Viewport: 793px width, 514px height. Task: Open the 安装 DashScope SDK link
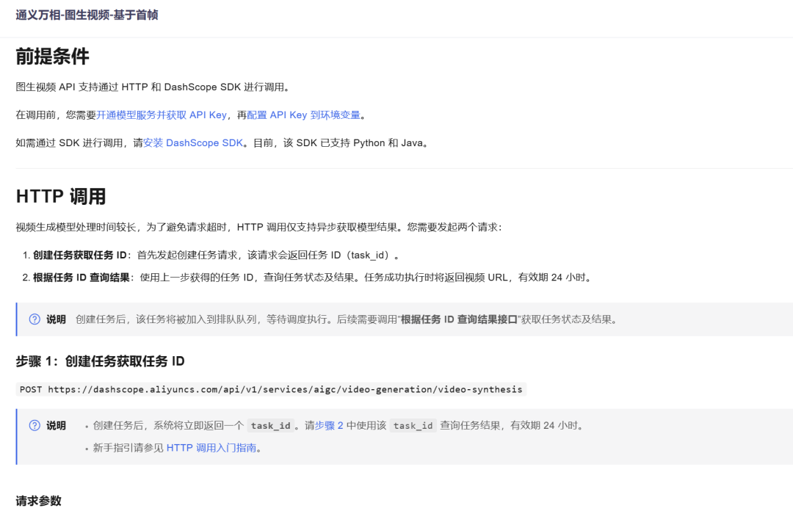(193, 142)
